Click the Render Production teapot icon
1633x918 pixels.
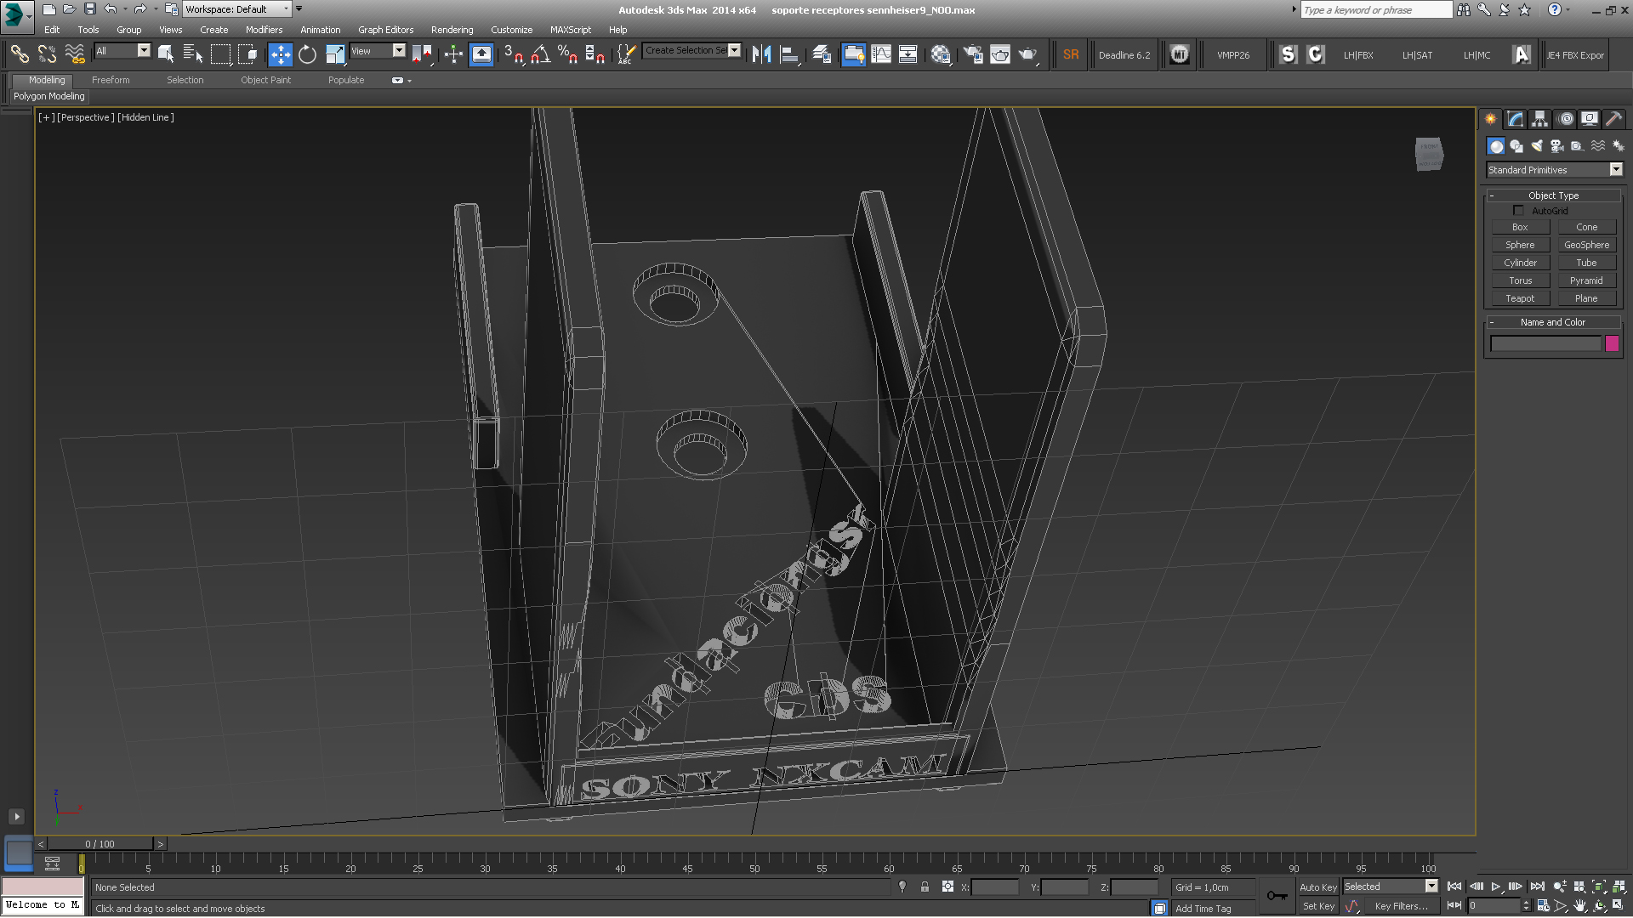pos(1028,54)
